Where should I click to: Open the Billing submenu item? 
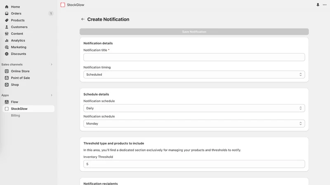click(15, 116)
